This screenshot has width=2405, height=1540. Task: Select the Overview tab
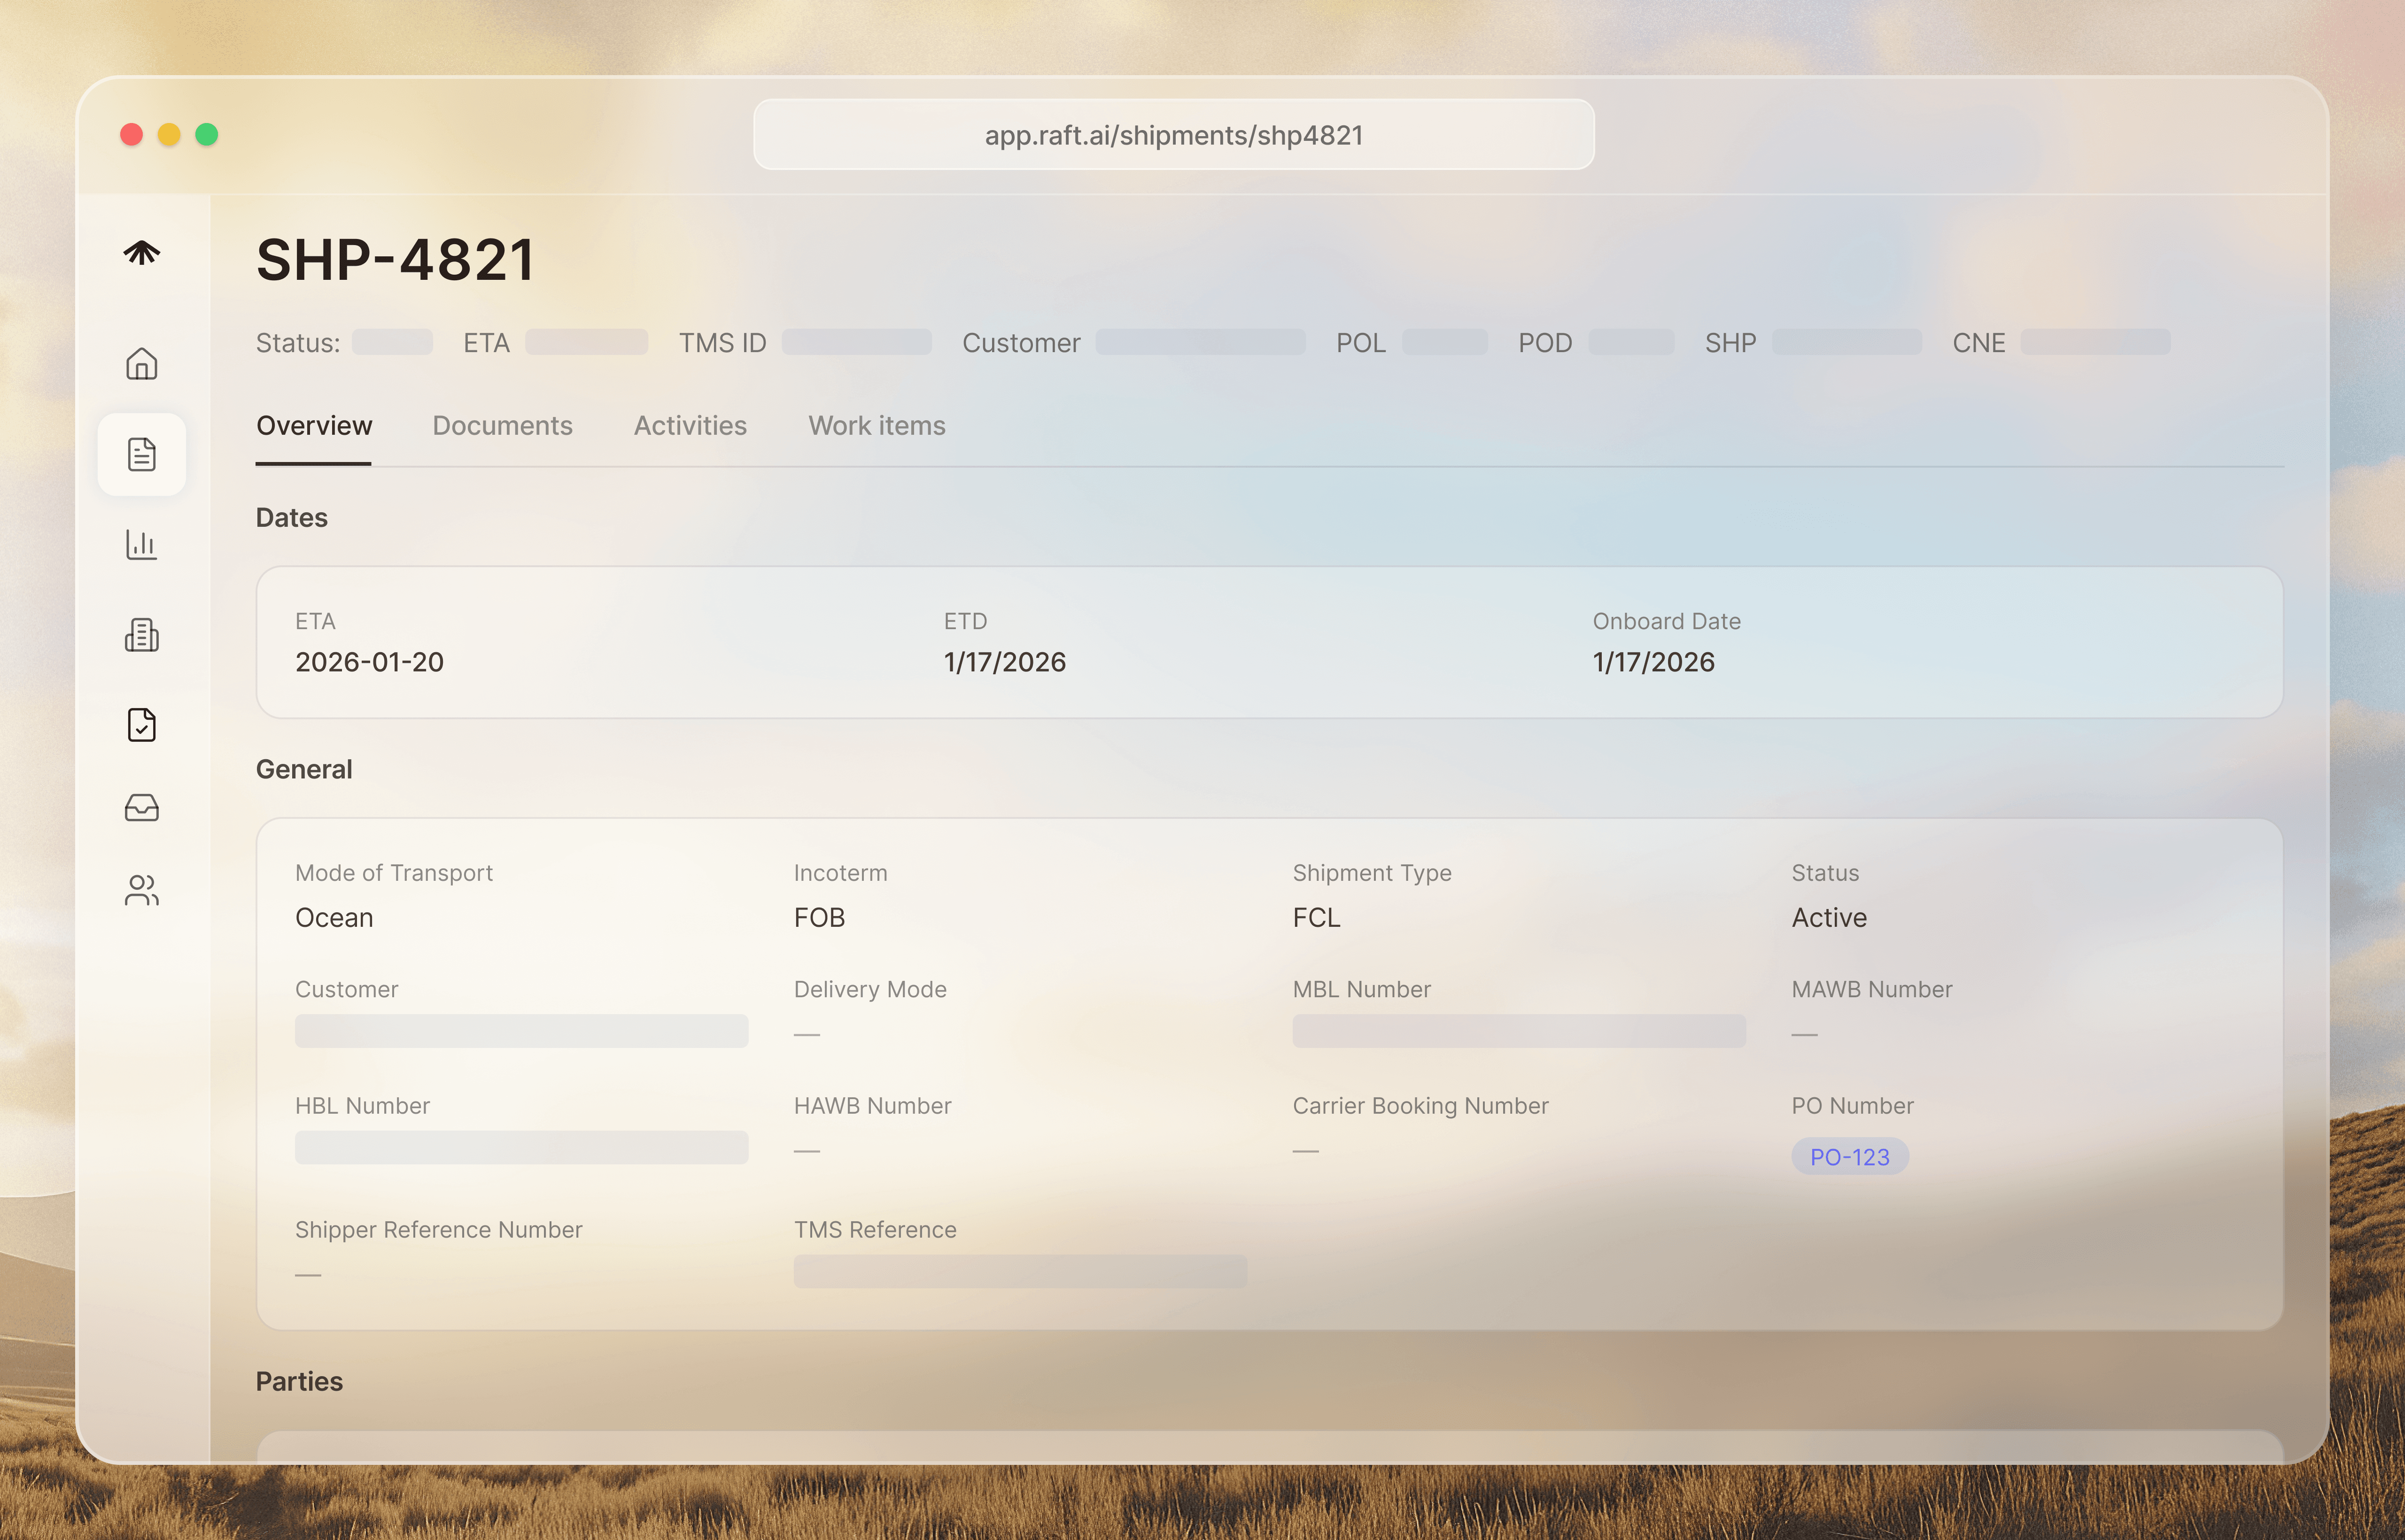click(x=314, y=426)
